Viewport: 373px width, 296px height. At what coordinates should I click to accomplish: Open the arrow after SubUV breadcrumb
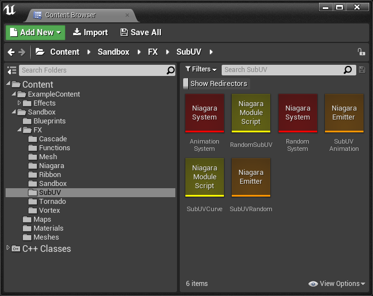tap(211, 52)
